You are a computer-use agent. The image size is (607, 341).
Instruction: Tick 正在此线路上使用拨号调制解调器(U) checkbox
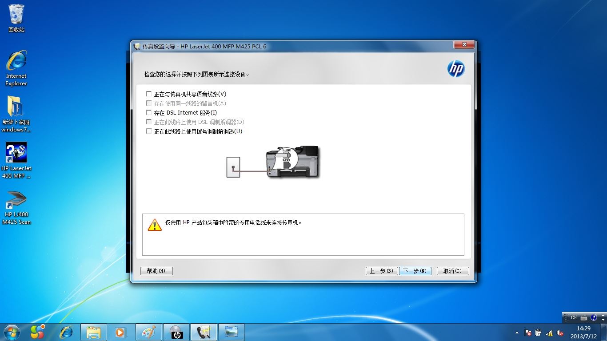click(x=149, y=131)
